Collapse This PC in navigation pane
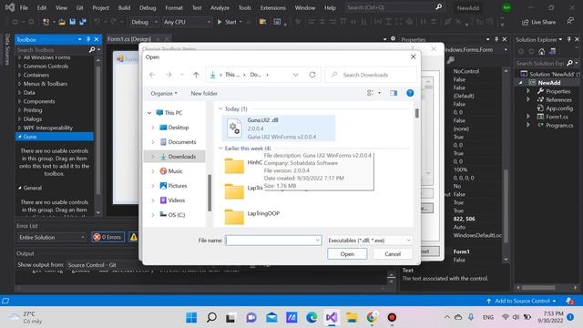Screen dimensions: 583x328 pyautogui.click(x=149, y=113)
